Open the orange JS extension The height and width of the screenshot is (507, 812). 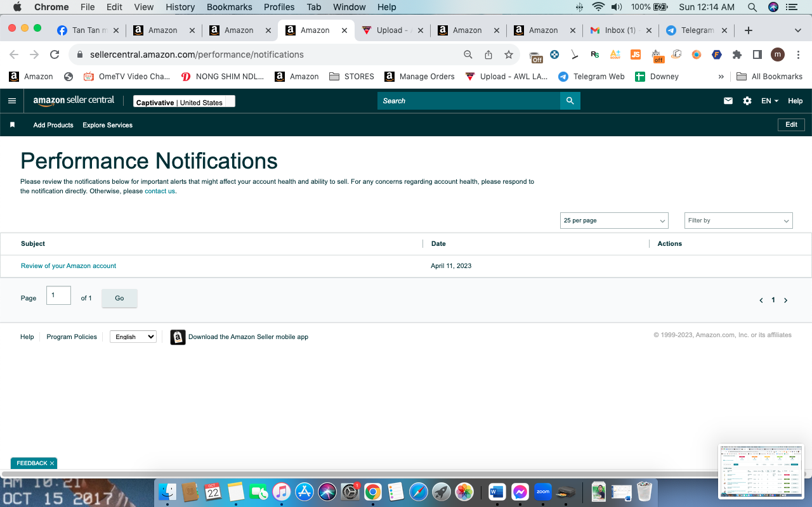[x=636, y=55]
